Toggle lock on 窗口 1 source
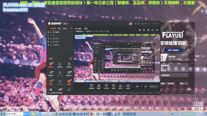The height and width of the screenshot is (116, 207). 51,45
